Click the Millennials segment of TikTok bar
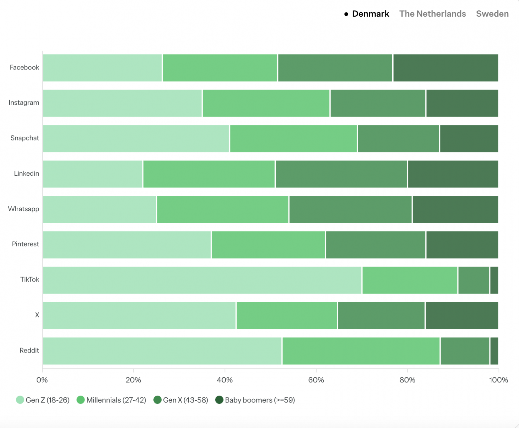 [x=410, y=280]
